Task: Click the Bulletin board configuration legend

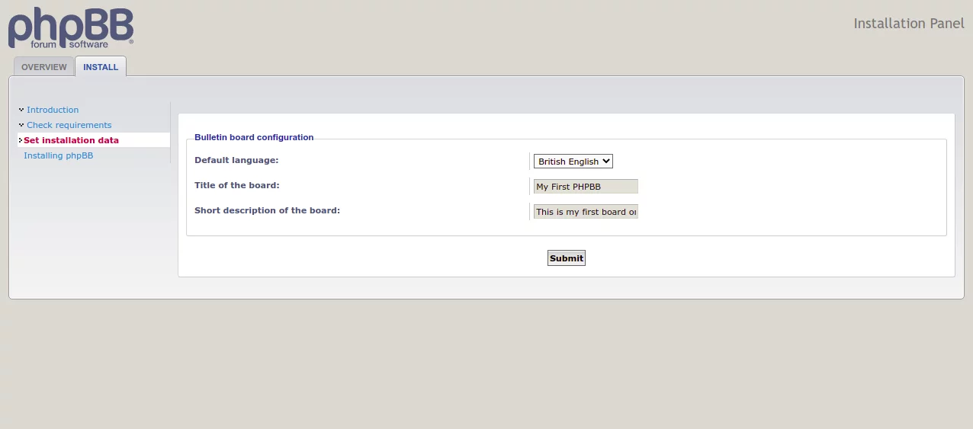Action: click(254, 137)
